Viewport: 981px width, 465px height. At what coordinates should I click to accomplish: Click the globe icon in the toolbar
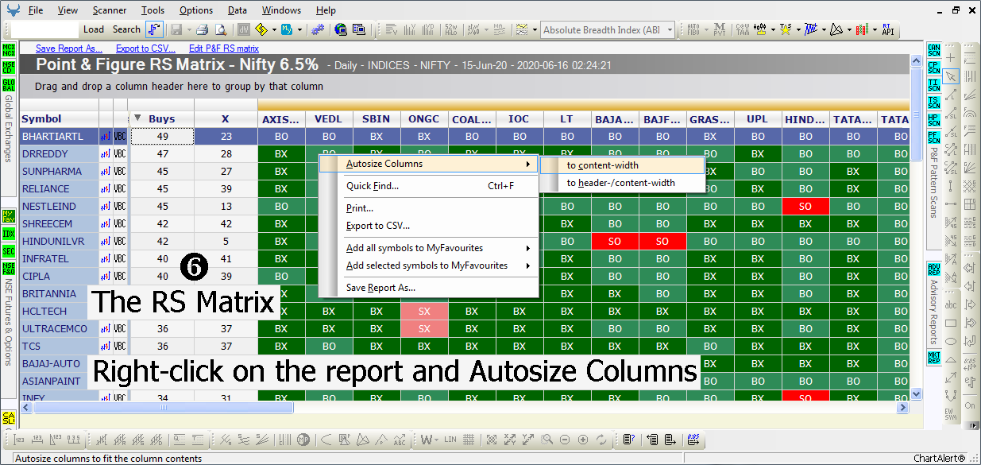341,29
